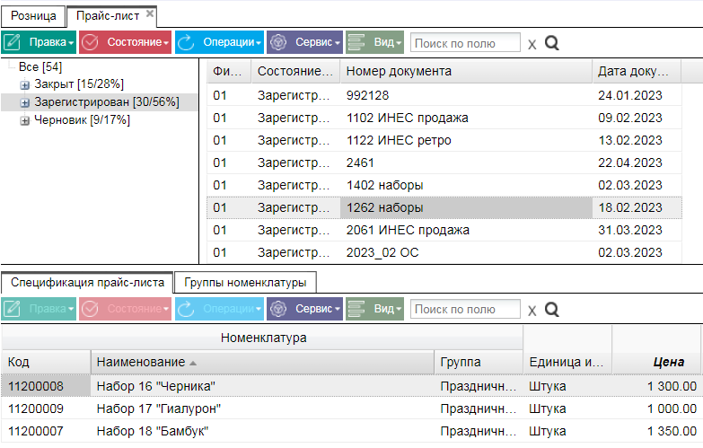Sort by Наименование column header
This screenshot has width=703, height=448.
click(x=262, y=362)
